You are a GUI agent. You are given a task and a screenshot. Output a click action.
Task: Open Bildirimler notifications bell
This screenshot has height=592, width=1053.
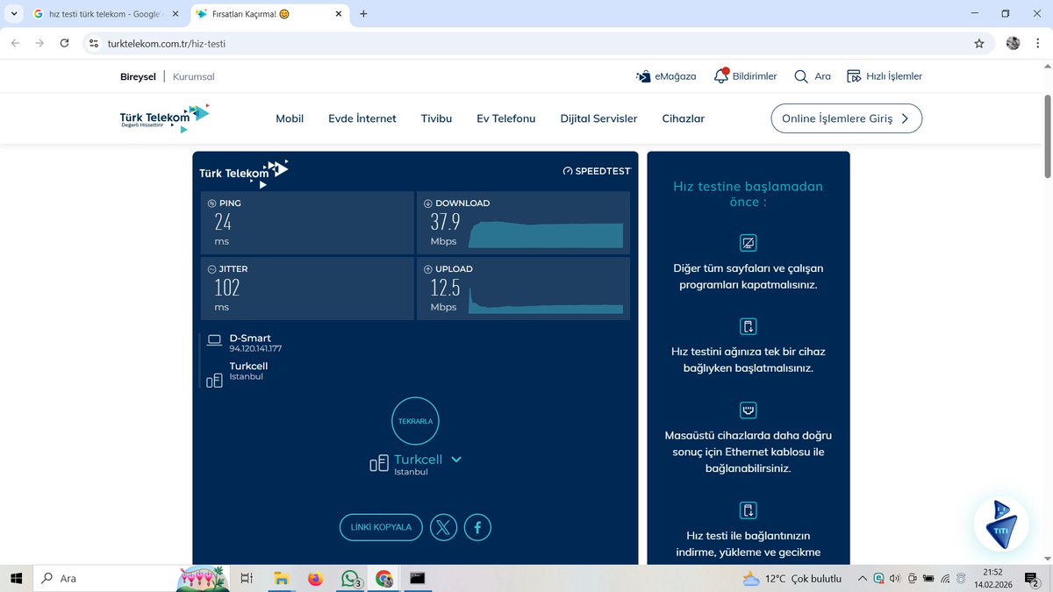pyautogui.click(x=745, y=76)
